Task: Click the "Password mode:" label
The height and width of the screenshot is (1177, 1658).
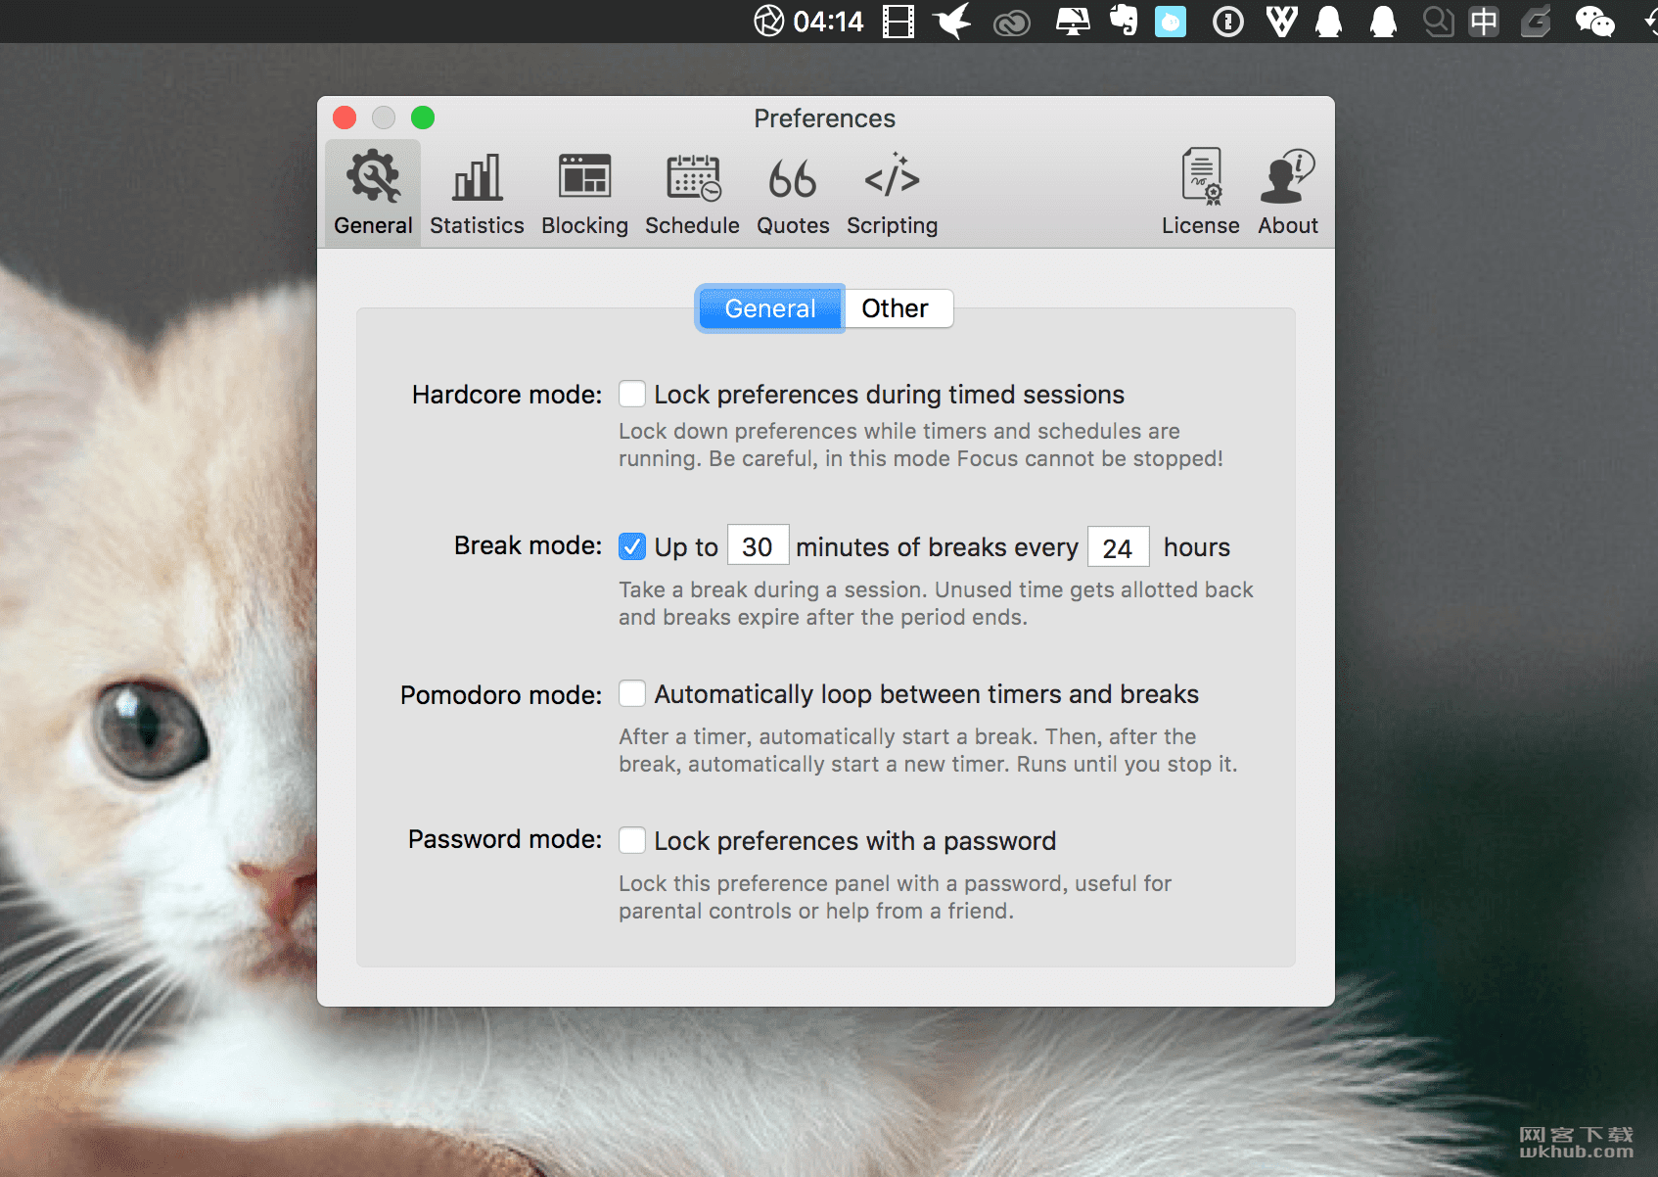Action: pyautogui.click(x=505, y=839)
